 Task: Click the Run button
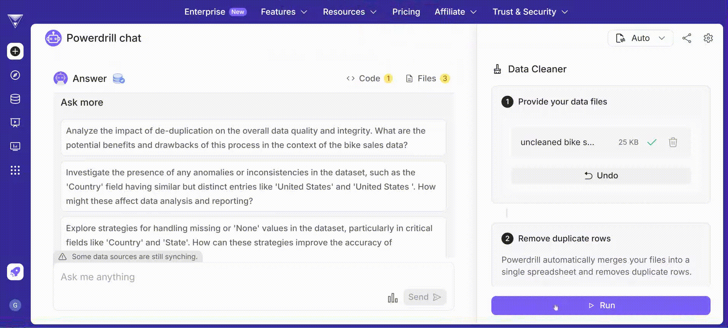pos(601,306)
